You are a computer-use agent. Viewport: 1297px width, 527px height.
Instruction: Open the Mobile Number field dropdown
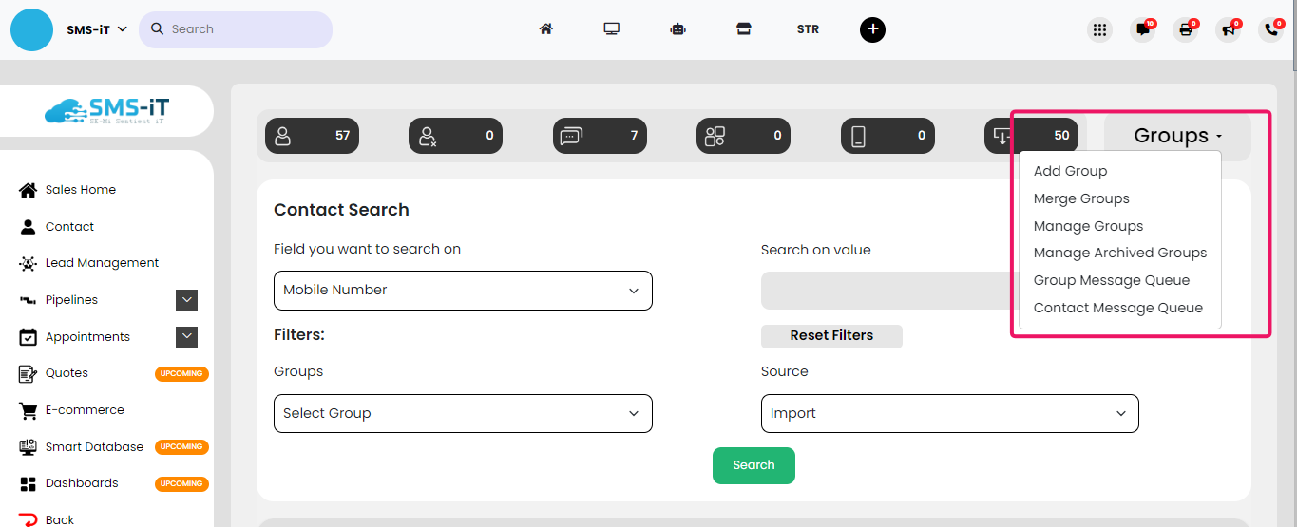click(463, 291)
